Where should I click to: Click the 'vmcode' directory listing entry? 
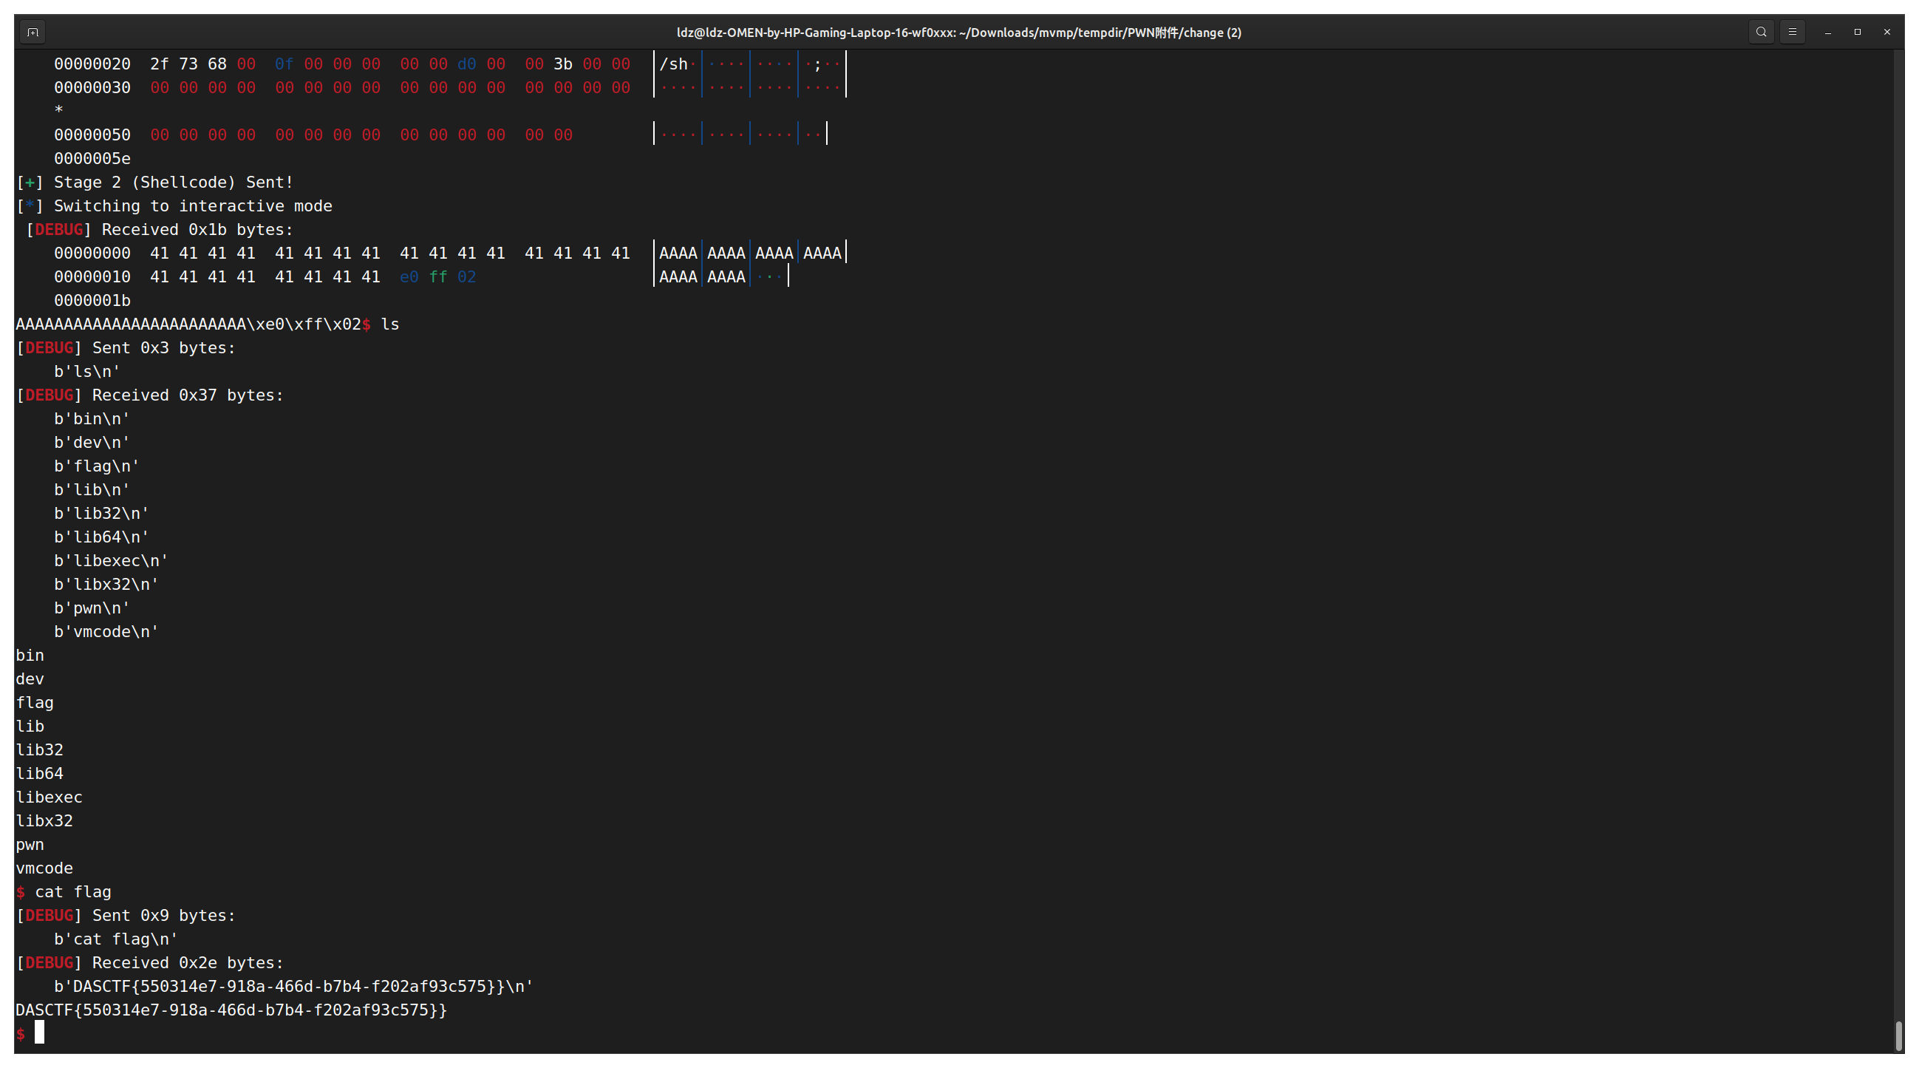coord(44,868)
